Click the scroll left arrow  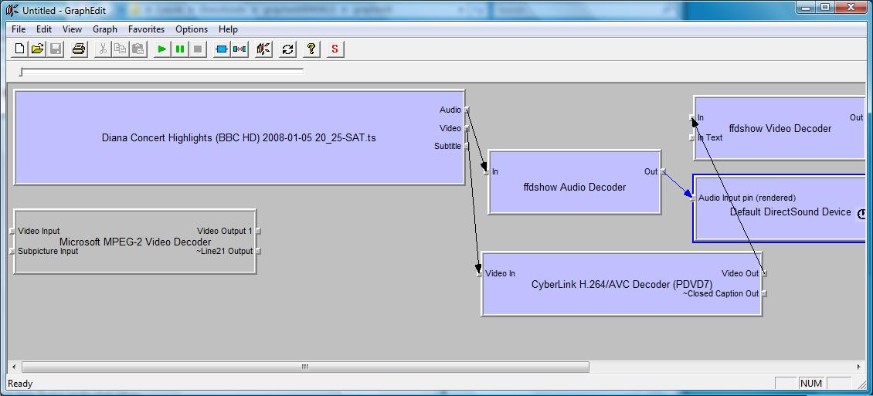click(15, 367)
